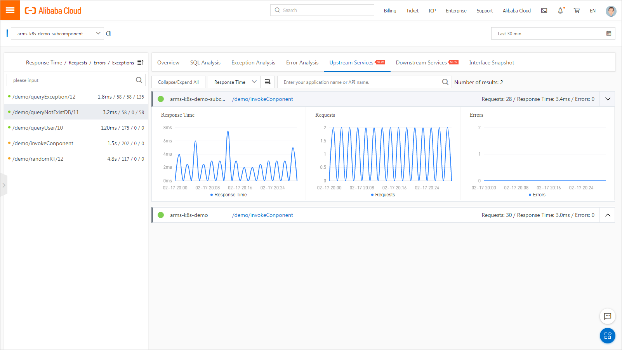The width and height of the screenshot is (622, 350).
Task: Open the Interface Snapshot tab
Action: 492,62
